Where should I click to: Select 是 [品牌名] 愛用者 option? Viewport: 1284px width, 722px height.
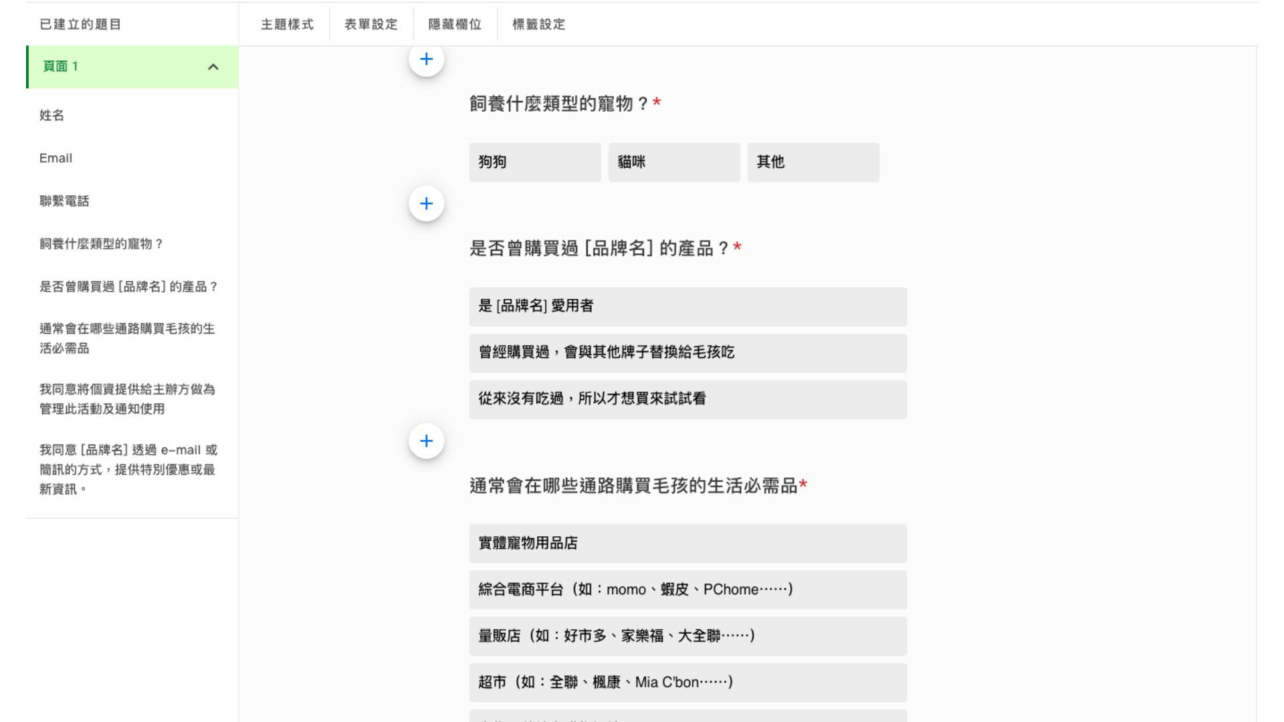[687, 307]
